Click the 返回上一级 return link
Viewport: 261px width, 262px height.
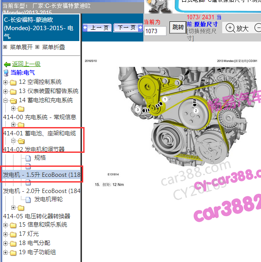pyautogui.click(x=26, y=64)
